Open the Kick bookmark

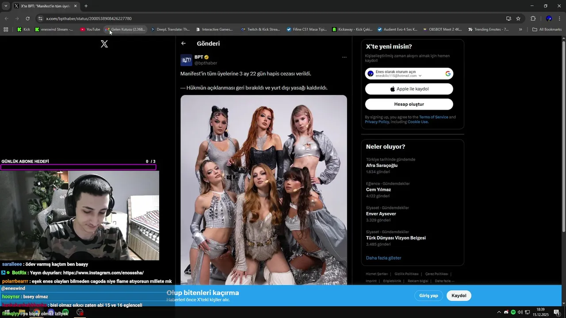[23, 30]
